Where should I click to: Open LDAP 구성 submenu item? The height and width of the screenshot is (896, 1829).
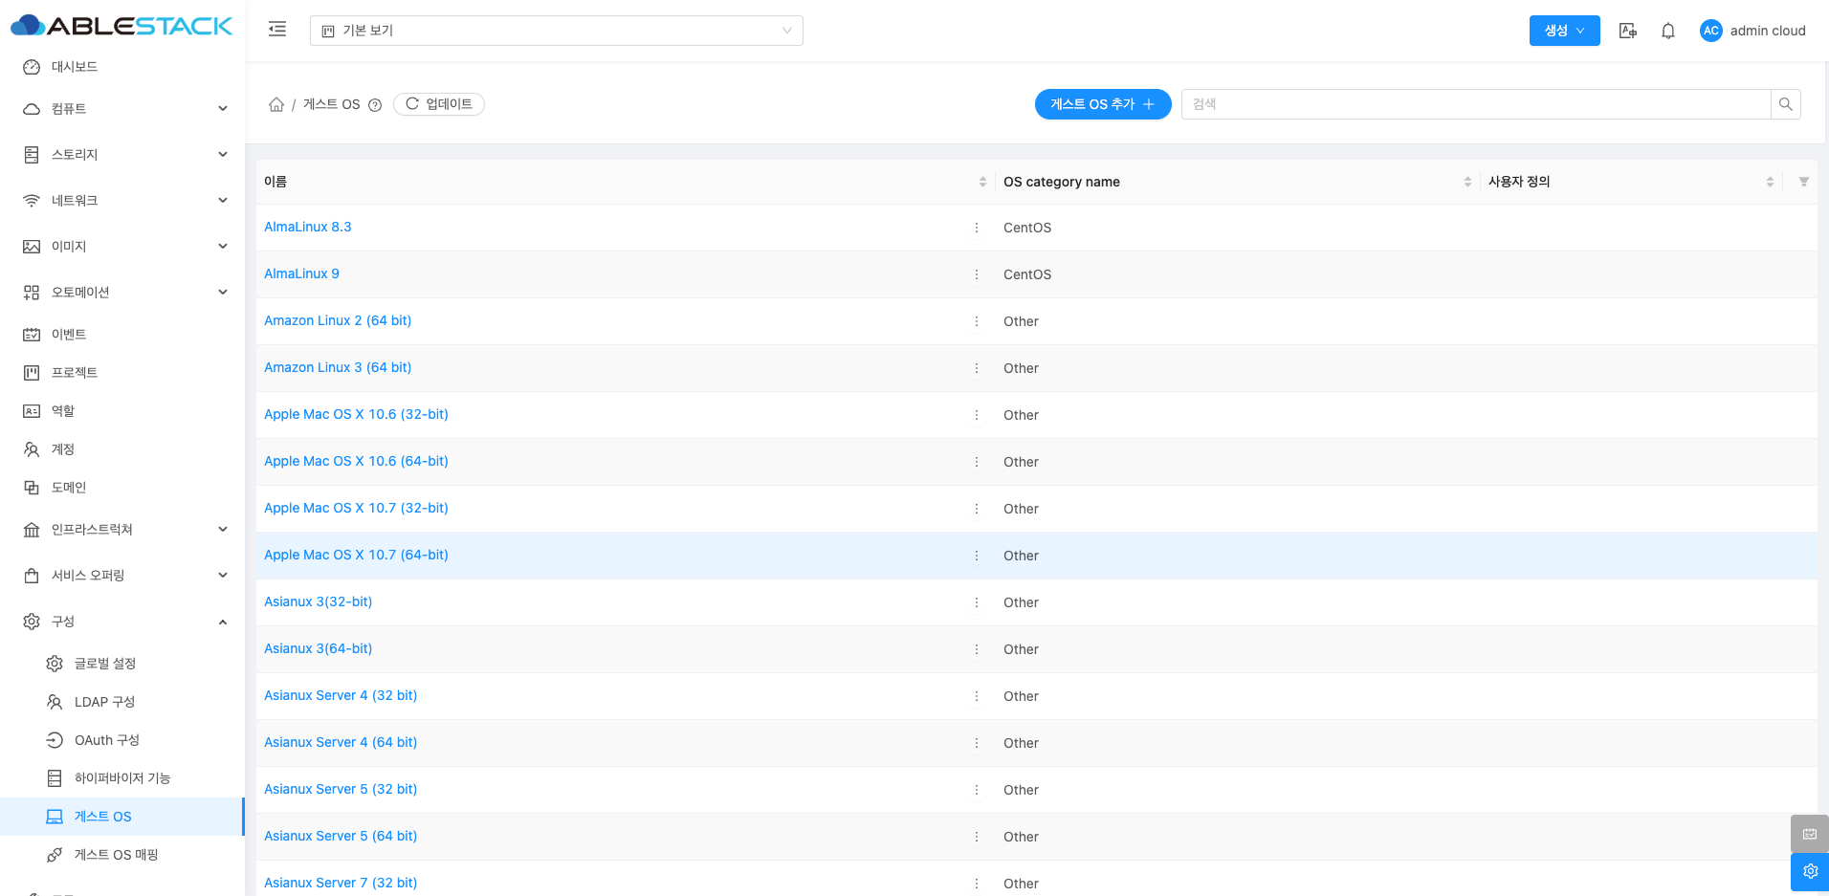(122, 702)
